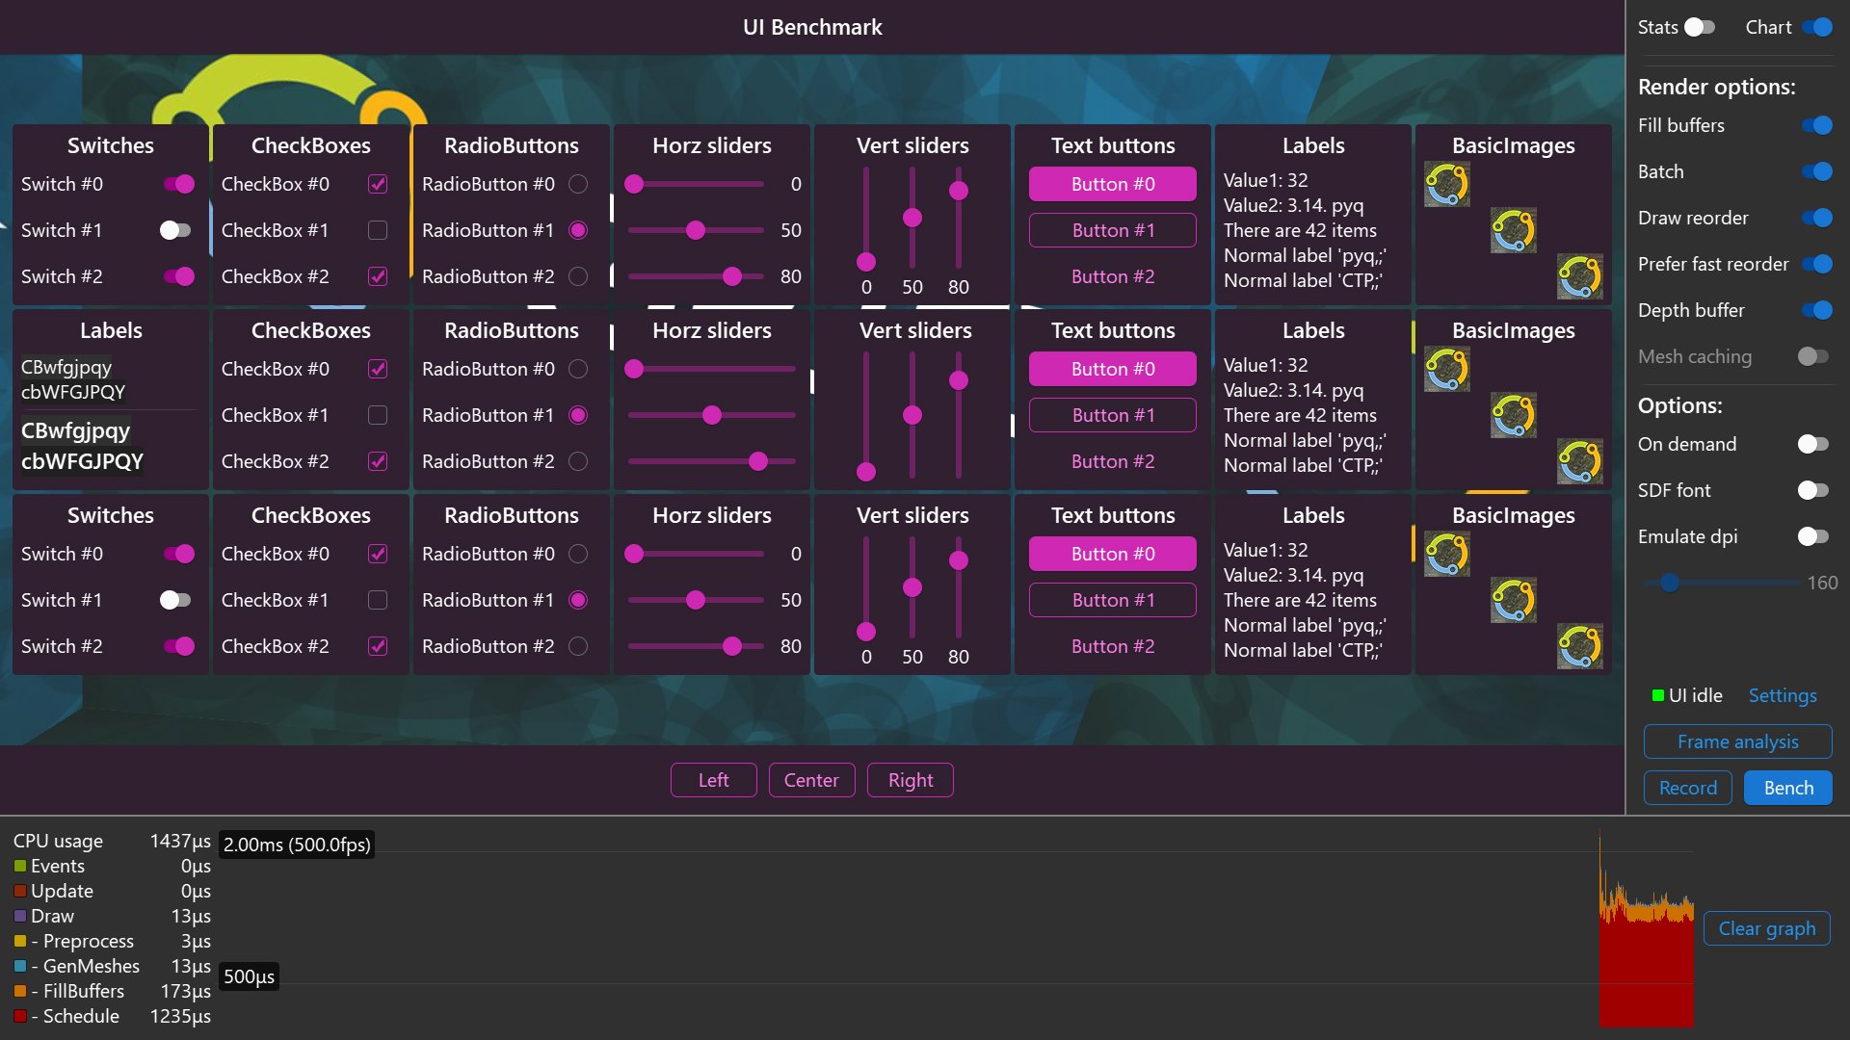Click the green UI idle status indicator
Image resolution: width=1850 pixels, height=1040 pixels.
click(1658, 695)
